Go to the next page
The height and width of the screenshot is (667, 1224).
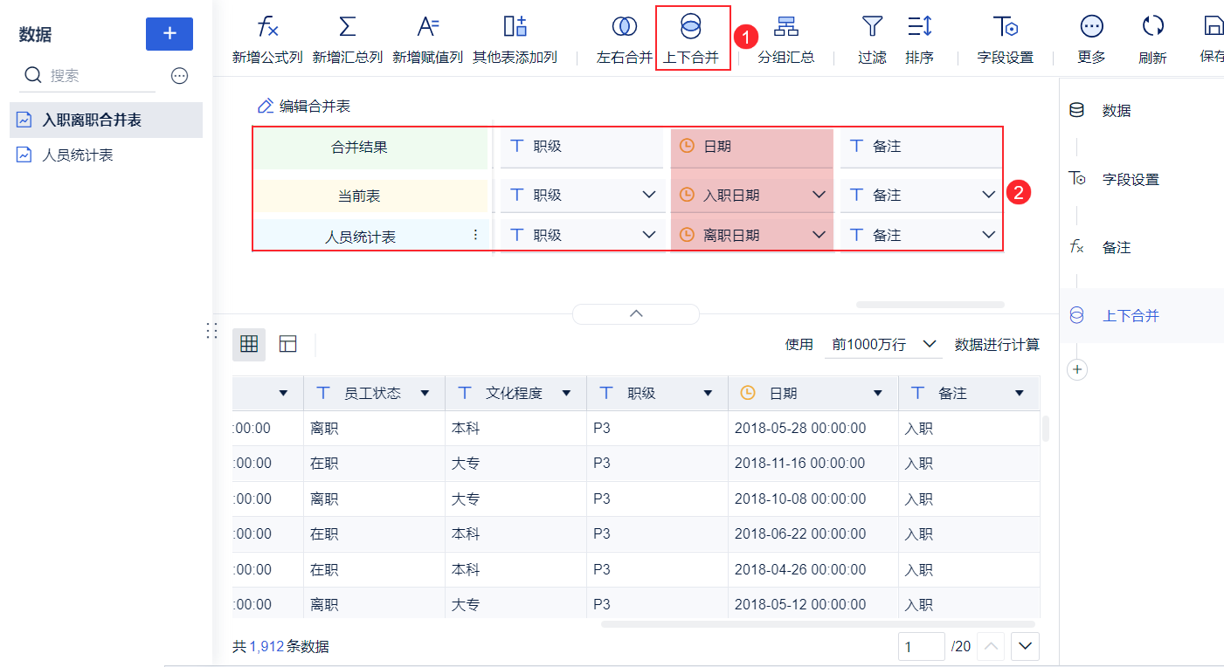(1026, 647)
